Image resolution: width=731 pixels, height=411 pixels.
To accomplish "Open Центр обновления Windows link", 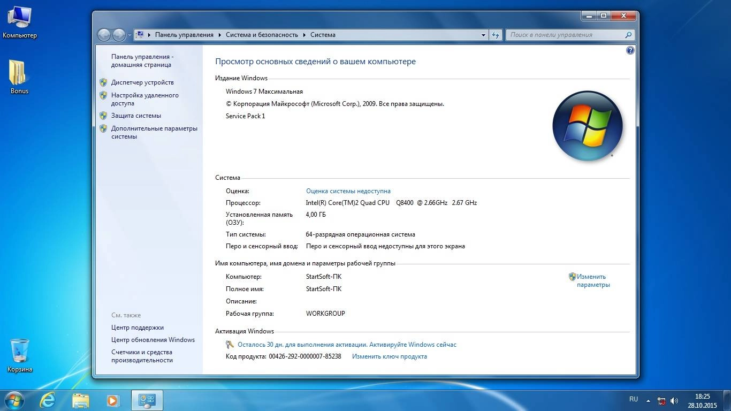I will [153, 340].
